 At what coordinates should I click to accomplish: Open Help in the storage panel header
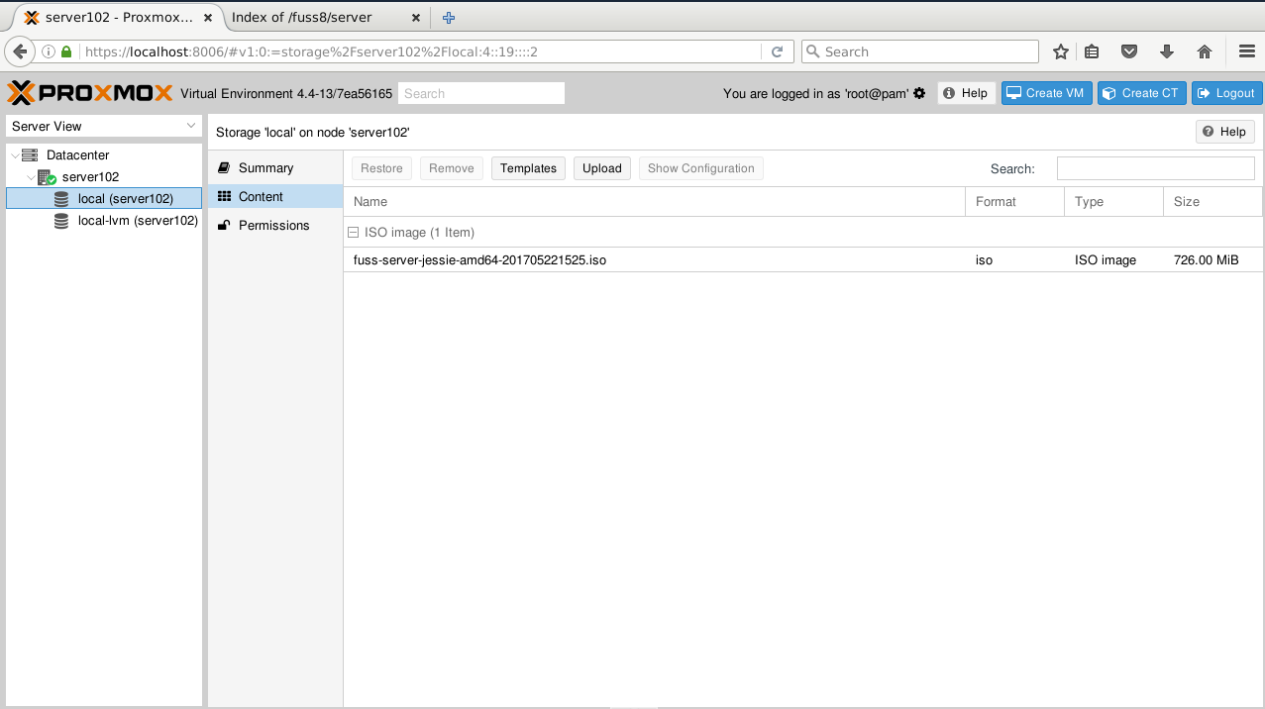click(x=1225, y=132)
